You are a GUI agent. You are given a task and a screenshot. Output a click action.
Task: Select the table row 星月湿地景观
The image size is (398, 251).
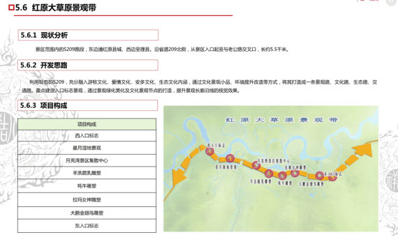pos(87,148)
